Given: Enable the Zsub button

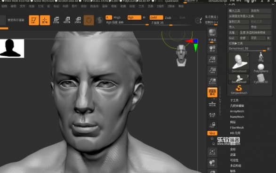Looking at the screenshot, I should point(168,18).
